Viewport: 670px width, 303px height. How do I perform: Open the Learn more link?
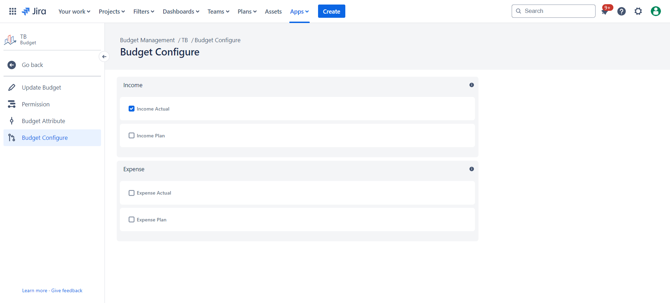tap(35, 290)
